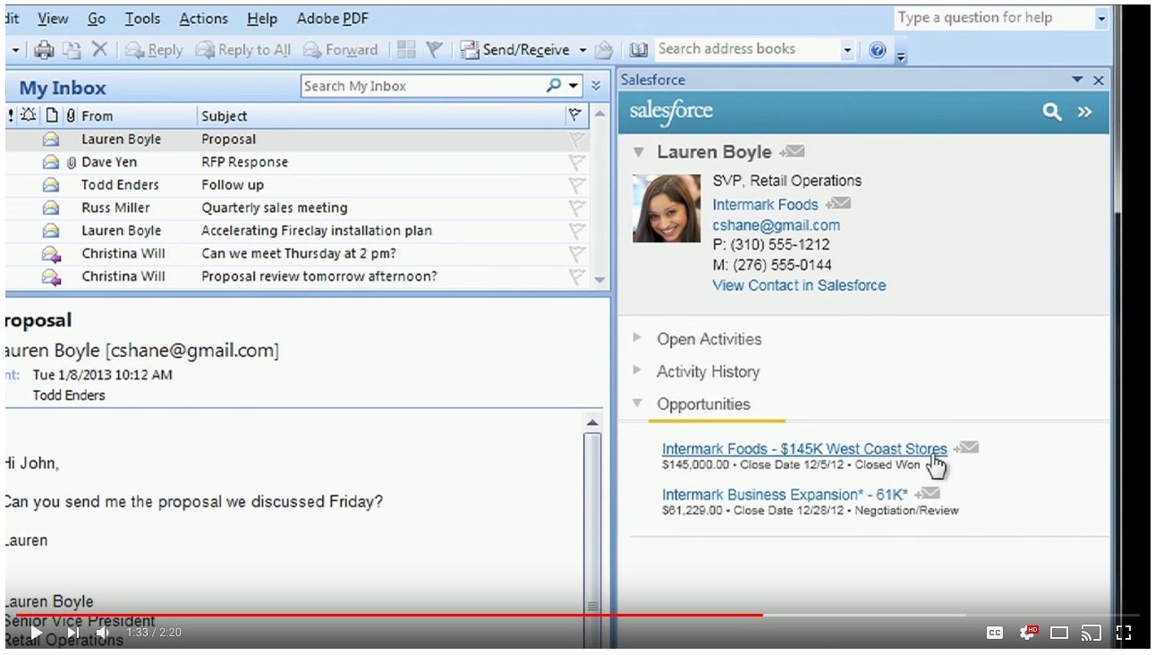
Task: Click the Search address books field
Action: tap(747, 49)
